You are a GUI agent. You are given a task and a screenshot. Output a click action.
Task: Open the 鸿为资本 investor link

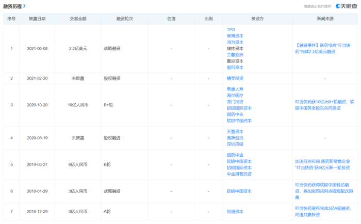[235, 42]
